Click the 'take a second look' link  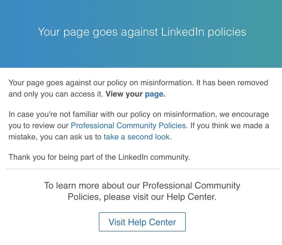(137, 137)
